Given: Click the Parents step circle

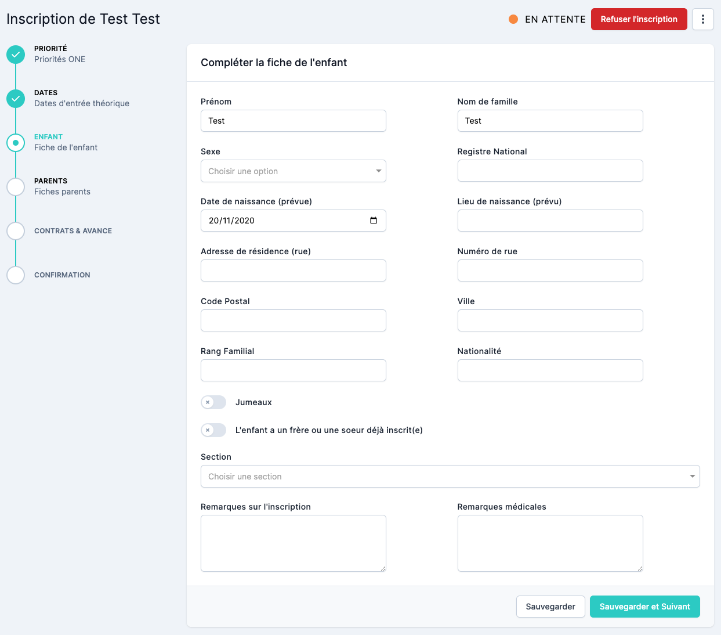Looking at the screenshot, I should pyautogui.click(x=16, y=187).
